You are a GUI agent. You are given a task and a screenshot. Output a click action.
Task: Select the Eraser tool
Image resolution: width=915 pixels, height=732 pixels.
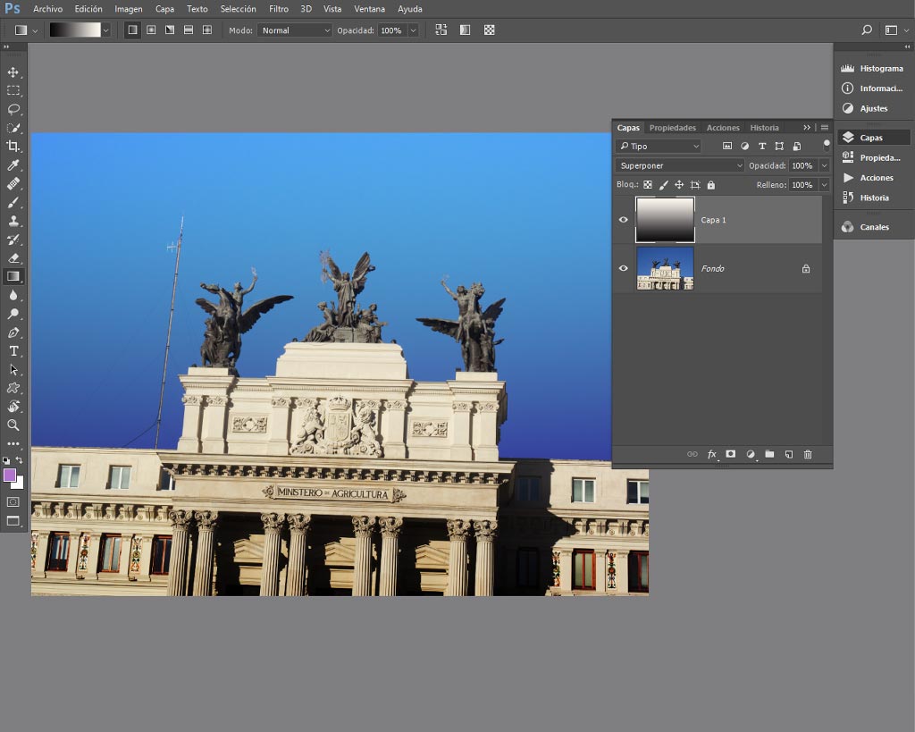click(13, 258)
